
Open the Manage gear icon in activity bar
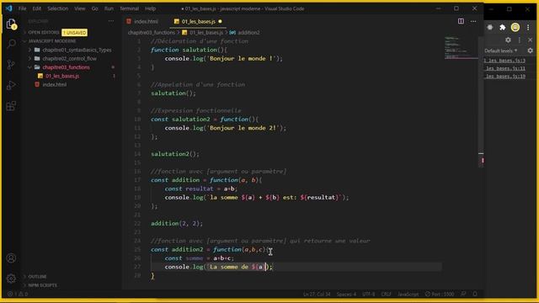11,279
